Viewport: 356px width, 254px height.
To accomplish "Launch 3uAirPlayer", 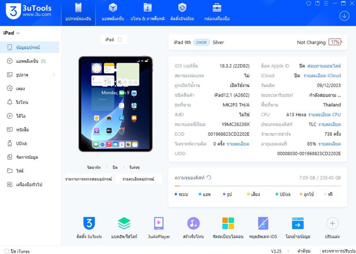I will tap(159, 228).
